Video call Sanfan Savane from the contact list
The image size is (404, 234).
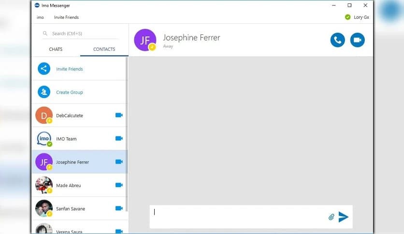coord(119,208)
